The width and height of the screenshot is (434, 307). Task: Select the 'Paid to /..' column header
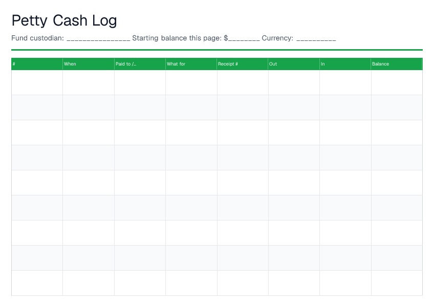(140, 64)
